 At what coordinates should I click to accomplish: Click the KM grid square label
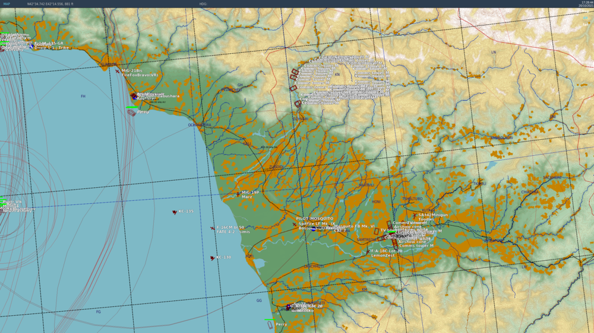click(x=364, y=289)
